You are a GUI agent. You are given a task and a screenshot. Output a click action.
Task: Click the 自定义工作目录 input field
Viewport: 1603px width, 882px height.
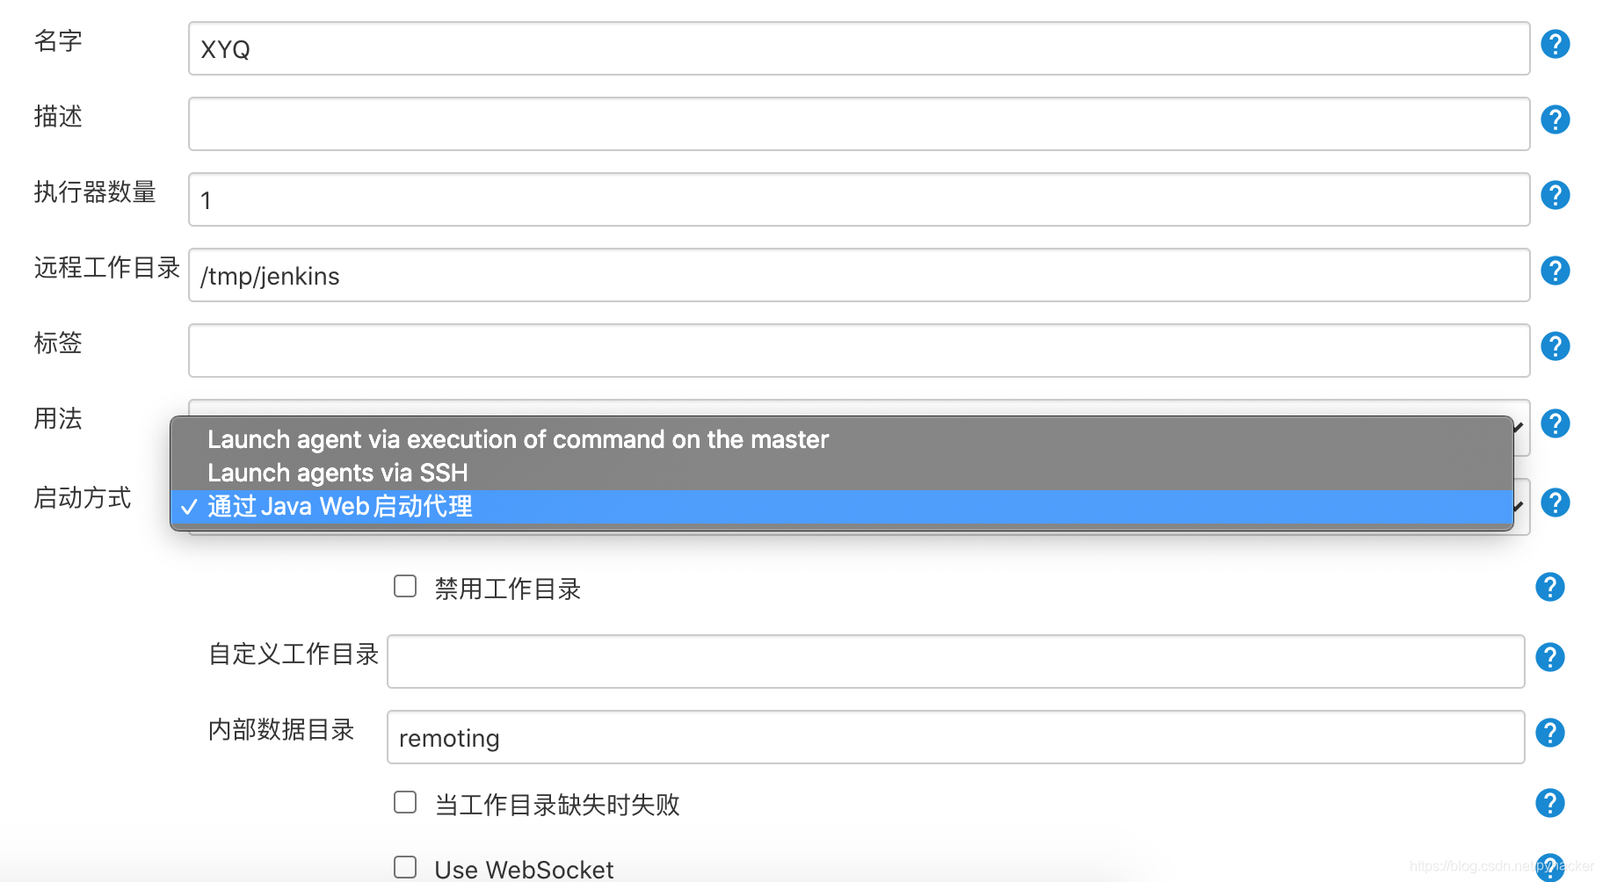click(x=955, y=661)
